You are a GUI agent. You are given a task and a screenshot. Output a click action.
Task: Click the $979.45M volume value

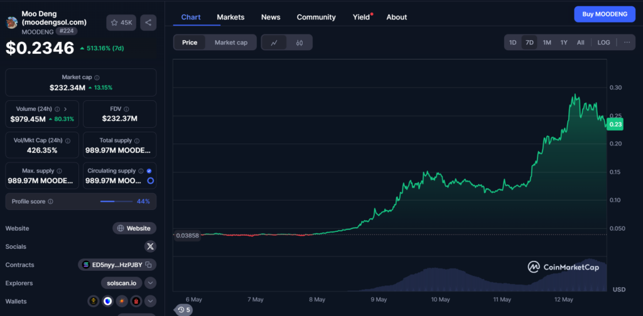tap(28, 119)
